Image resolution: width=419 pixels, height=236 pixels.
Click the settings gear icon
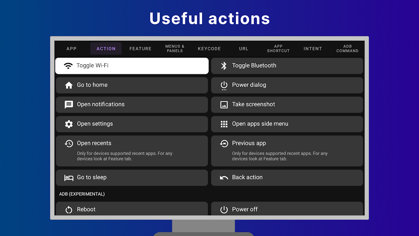[x=69, y=124]
